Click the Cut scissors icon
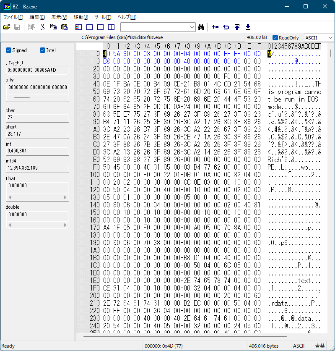 42,27
